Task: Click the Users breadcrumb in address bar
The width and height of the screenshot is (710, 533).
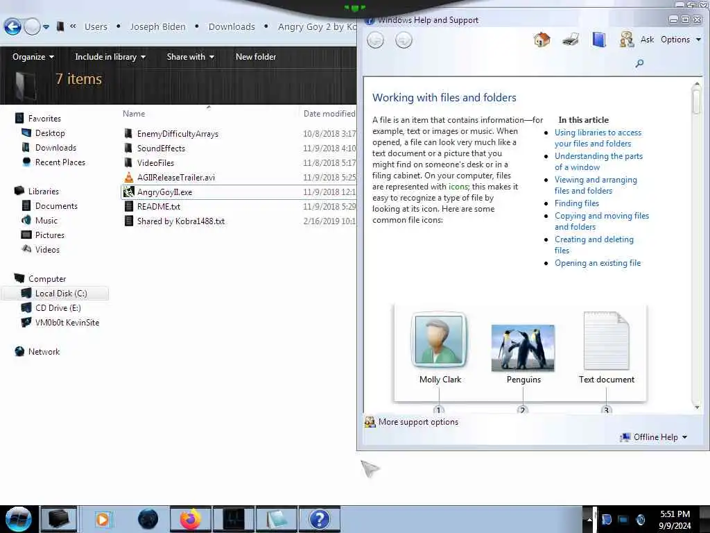Action: click(96, 27)
